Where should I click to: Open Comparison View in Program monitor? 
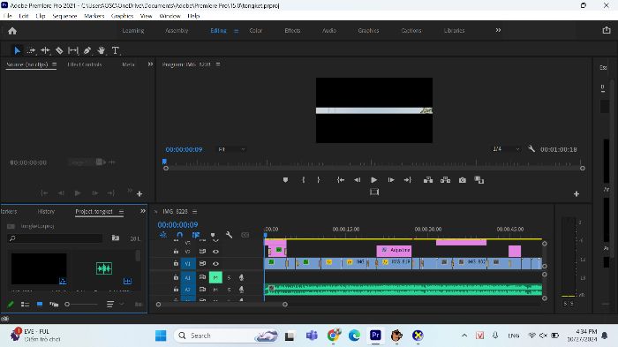click(x=479, y=180)
